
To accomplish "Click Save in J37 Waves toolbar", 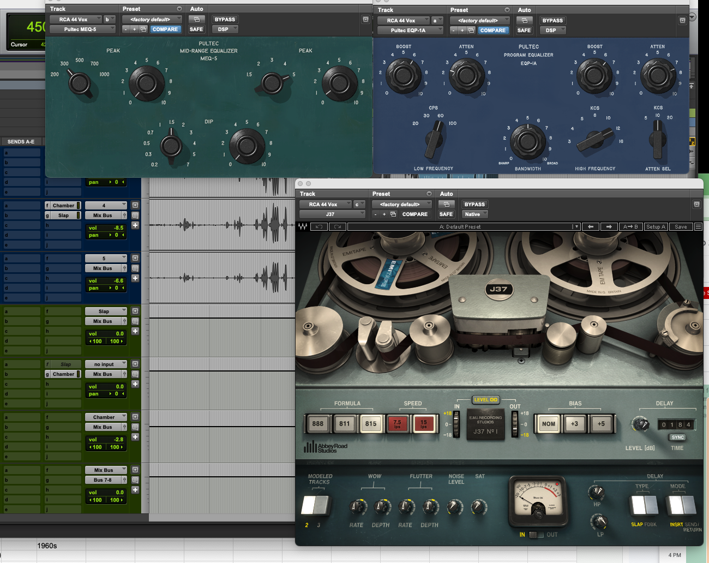I will (681, 226).
